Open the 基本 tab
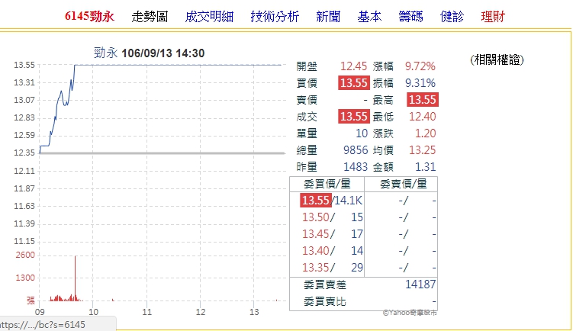Viewport: 573px width, 331px height. point(369,17)
